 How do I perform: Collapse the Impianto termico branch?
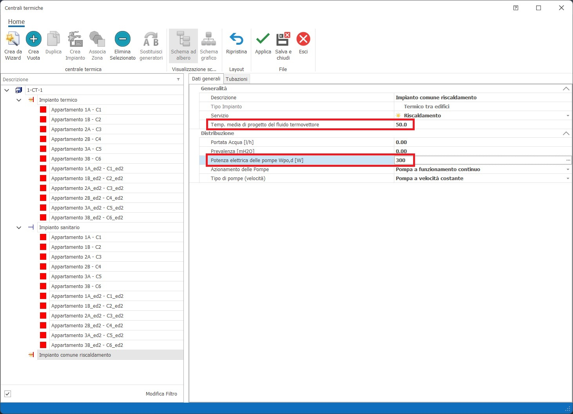tap(19, 100)
